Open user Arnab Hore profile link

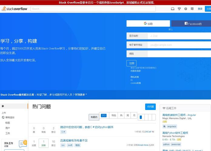[x=143, y=145]
